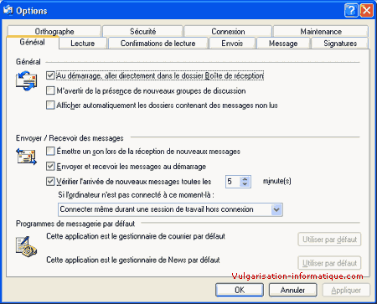This screenshot has height=304, width=377.
Task: Switch to the Signatures tab
Action: (340, 44)
